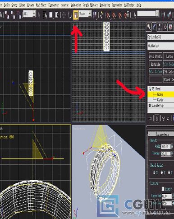Image resolution: width=174 pixels, height=219 pixels.
Task: Click the Vol. Select modifier button
Action: coord(156,72)
